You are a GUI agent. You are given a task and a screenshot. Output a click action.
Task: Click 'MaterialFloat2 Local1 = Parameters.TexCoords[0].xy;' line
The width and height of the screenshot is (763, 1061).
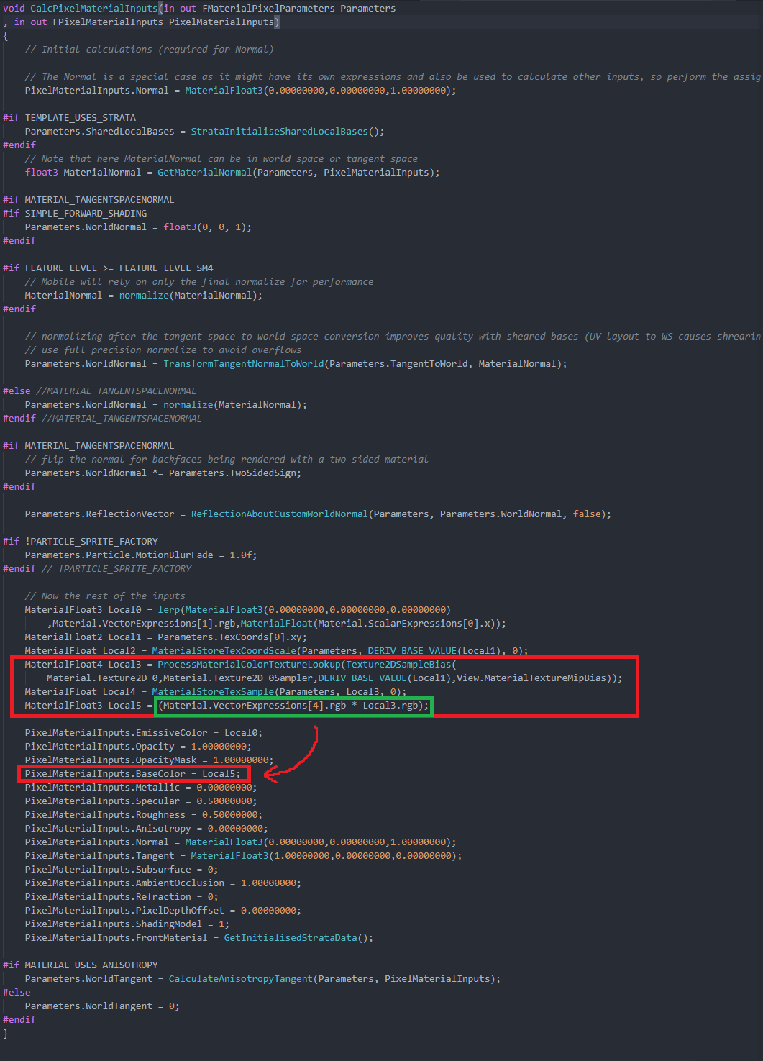(166, 637)
